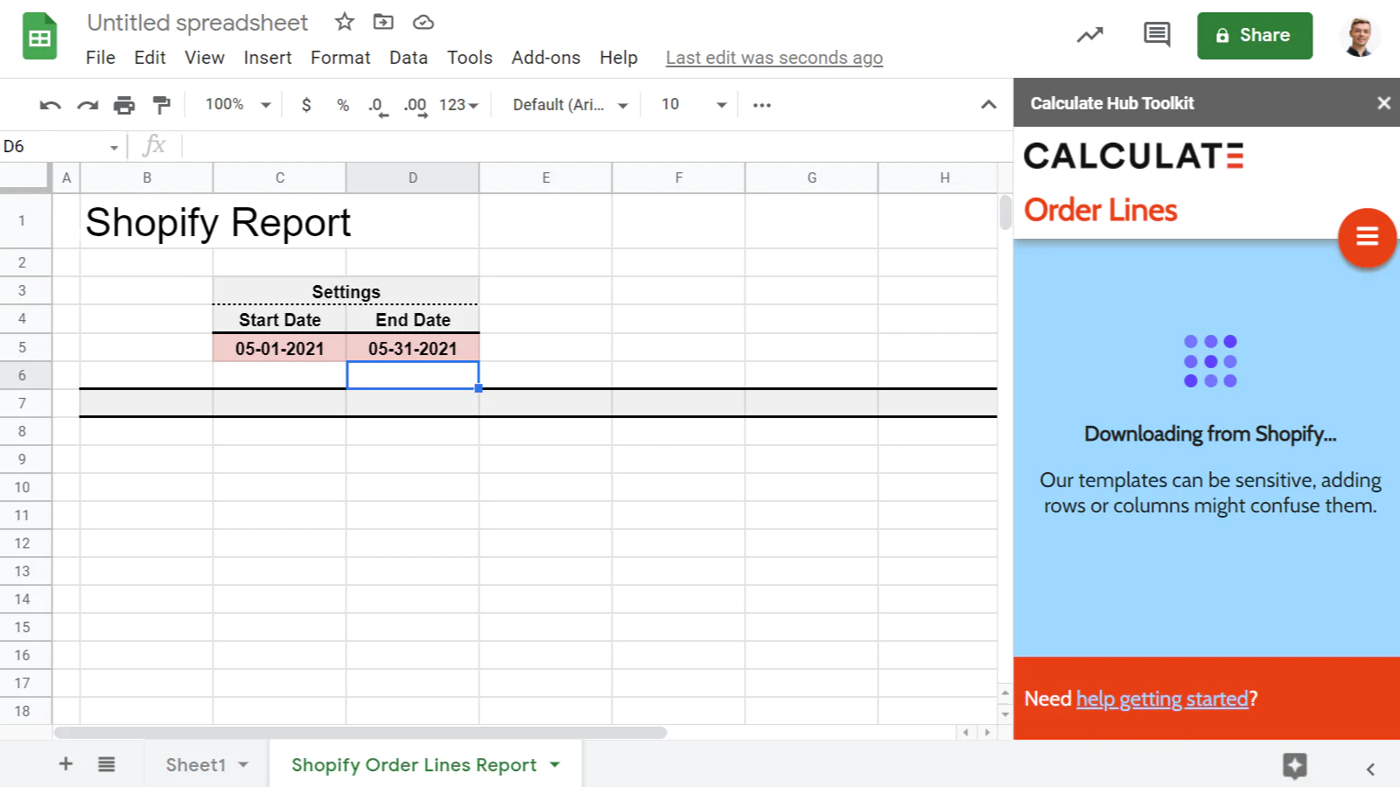Open the Format menu
Screen dimensions: 1400x787
pyautogui.click(x=340, y=58)
